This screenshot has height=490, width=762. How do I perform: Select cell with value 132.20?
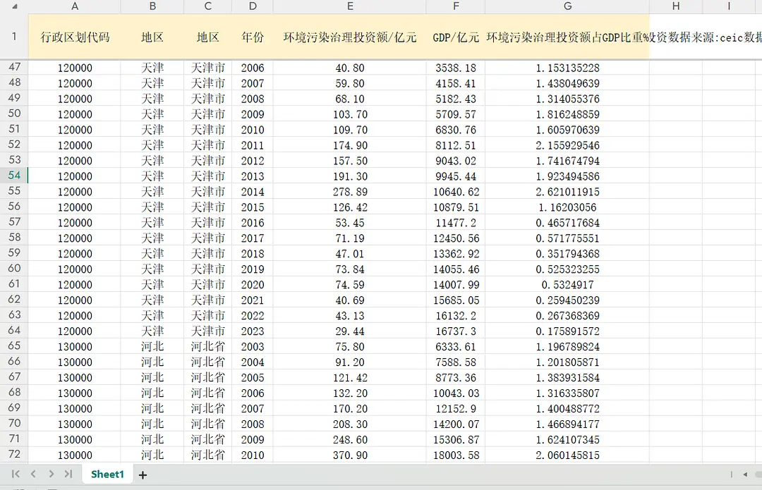click(x=350, y=393)
